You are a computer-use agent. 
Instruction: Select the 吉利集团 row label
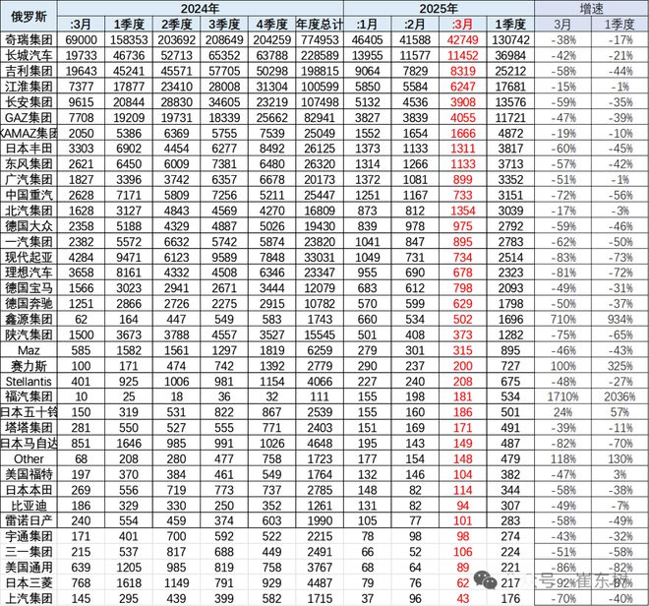point(29,71)
